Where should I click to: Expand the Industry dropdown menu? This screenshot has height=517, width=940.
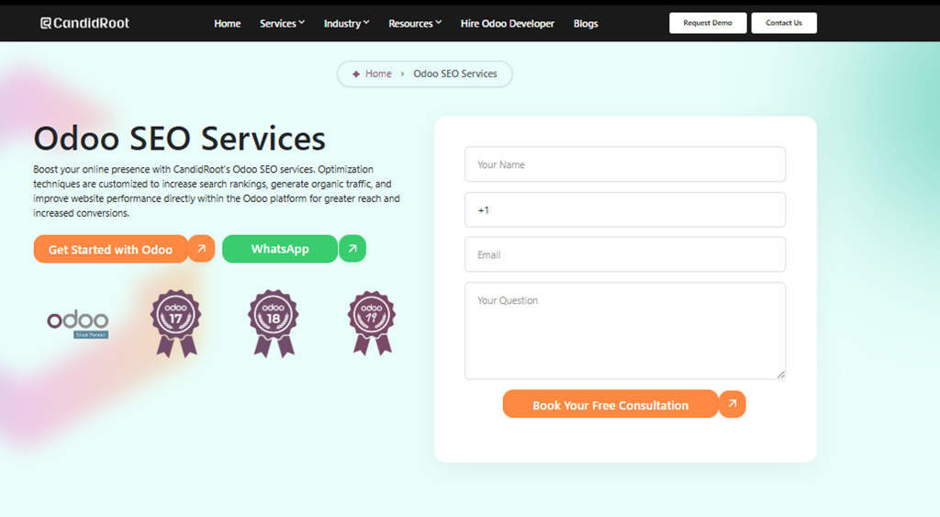point(346,23)
